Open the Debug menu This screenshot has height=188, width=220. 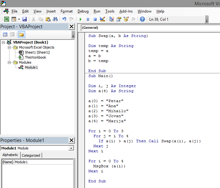tap(83, 11)
